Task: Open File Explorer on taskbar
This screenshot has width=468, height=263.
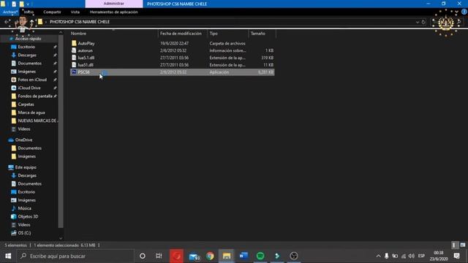Action: 227,256
